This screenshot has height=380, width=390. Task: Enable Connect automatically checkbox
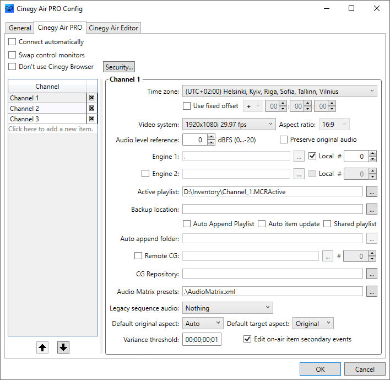pyautogui.click(x=12, y=41)
